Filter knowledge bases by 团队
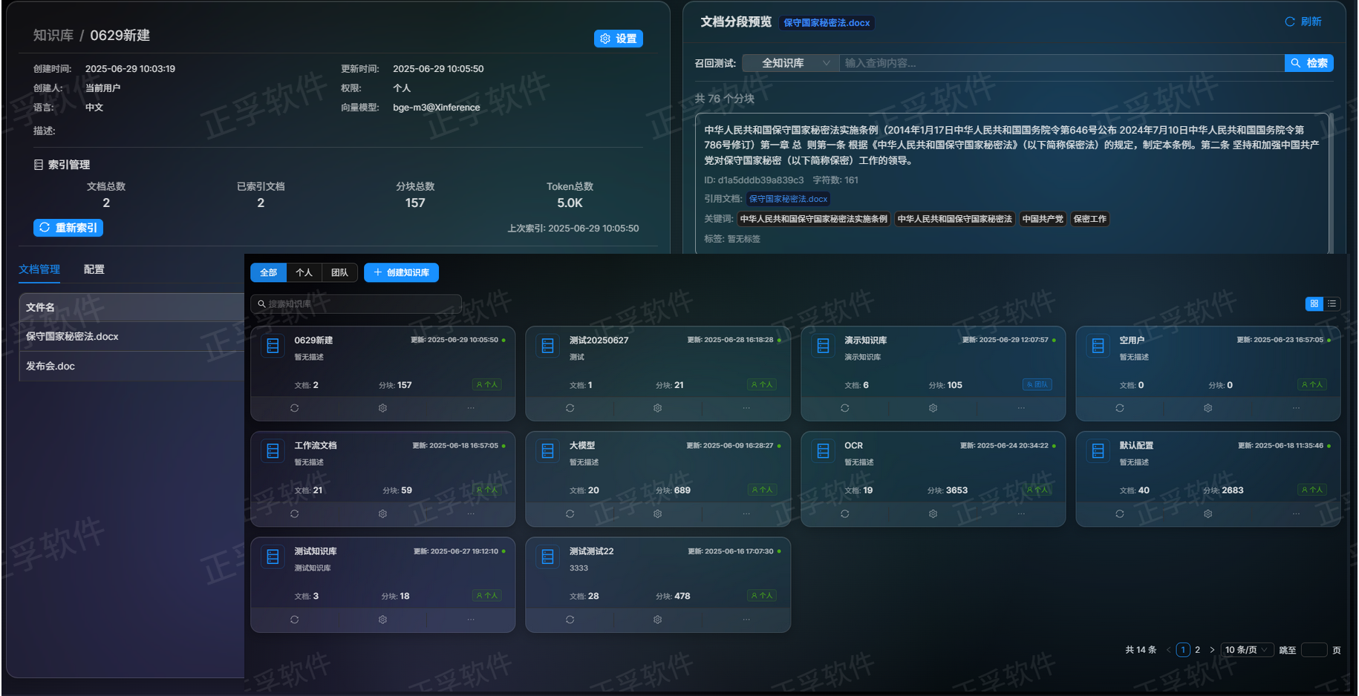1359x696 pixels. [x=339, y=272]
